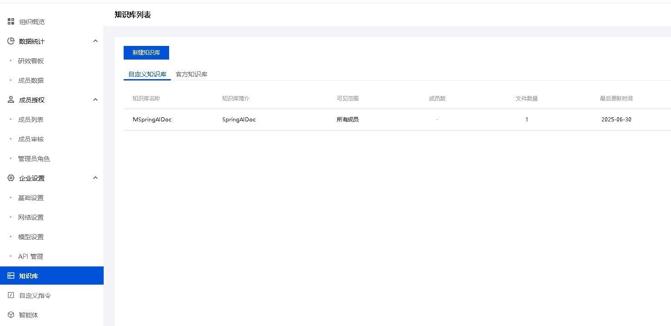The height and width of the screenshot is (326, 671).
Task: Open the MSpringAIDoc knowledge base
Action: tap(152, 120)
